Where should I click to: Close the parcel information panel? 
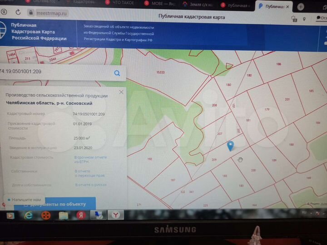pos(121,92)
